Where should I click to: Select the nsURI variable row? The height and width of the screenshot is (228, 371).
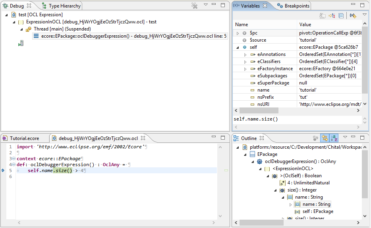297,104
